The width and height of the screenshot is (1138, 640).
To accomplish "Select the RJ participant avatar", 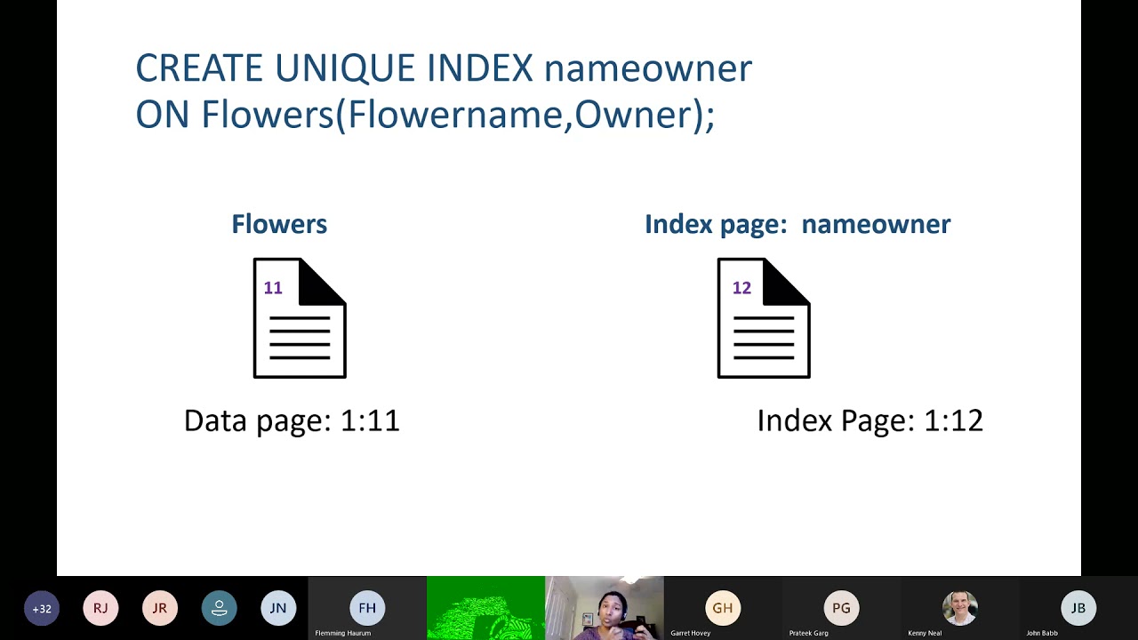I will (100, 609).
